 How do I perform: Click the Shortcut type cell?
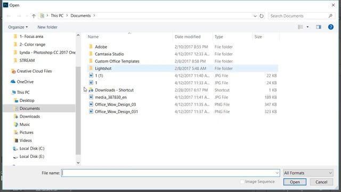[222, 90]
